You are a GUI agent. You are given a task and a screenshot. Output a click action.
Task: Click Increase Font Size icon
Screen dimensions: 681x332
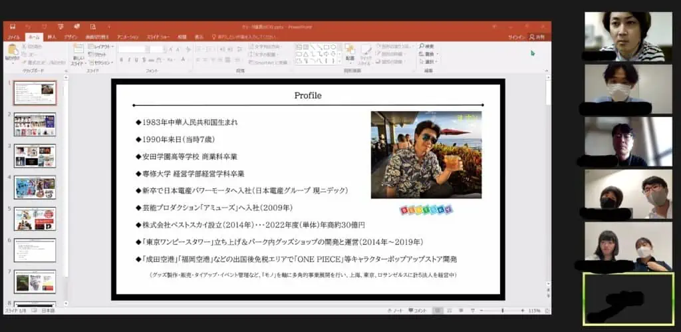point(171,49)
